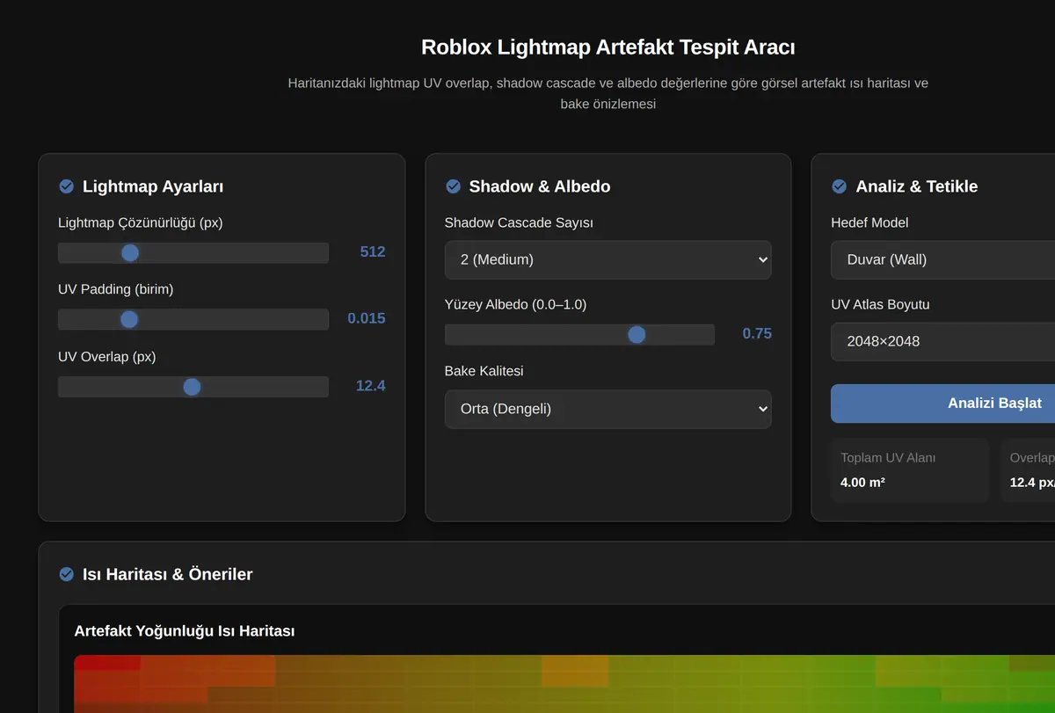Click the Roblox Lightmap Artefakt Tespit Aracı title
Image resolution: width=1055 pixels, height=713 pixels.
click(x=608, y=47)
